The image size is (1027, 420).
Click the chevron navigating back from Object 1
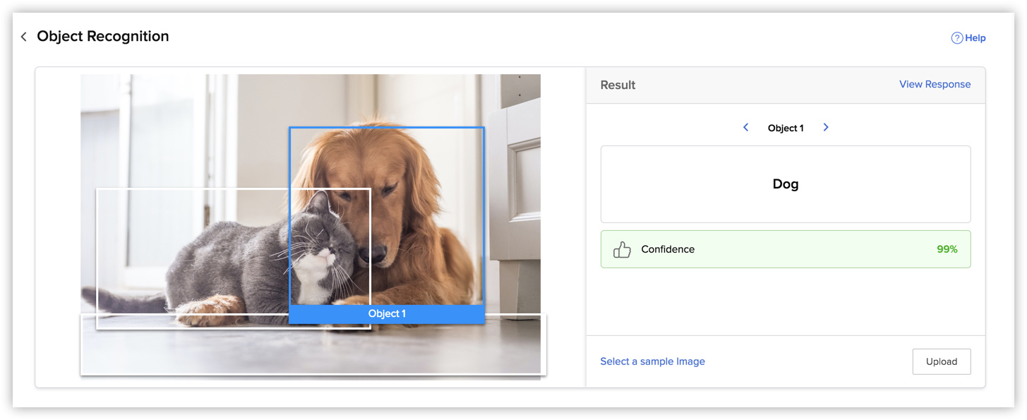tap(746, 127)
